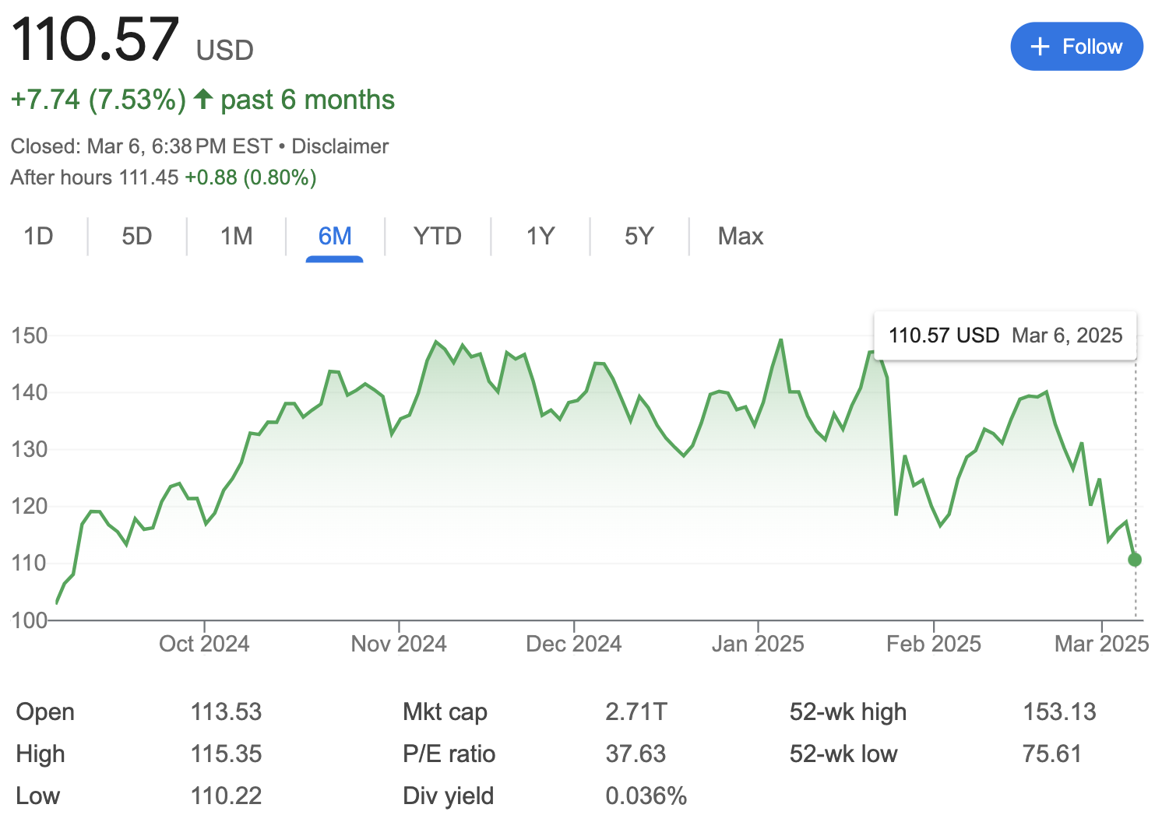The width and height of the screenshot is (1162, 822).
Task: Select the 5Y time range
Action: point(639,236)
